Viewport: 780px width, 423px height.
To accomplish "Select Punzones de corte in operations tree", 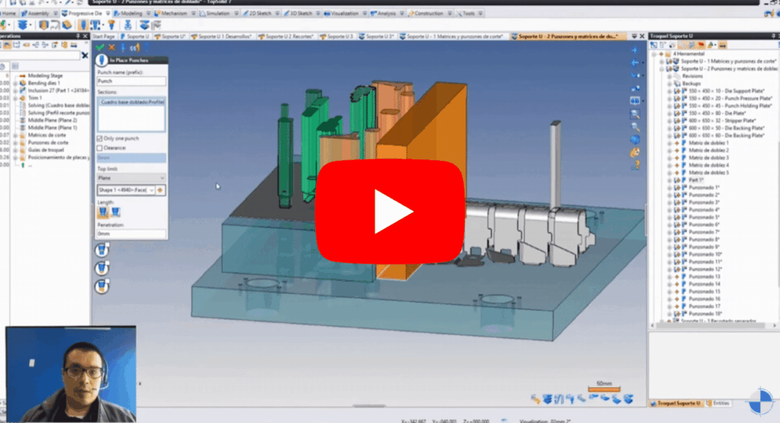I will pos(48,143).
